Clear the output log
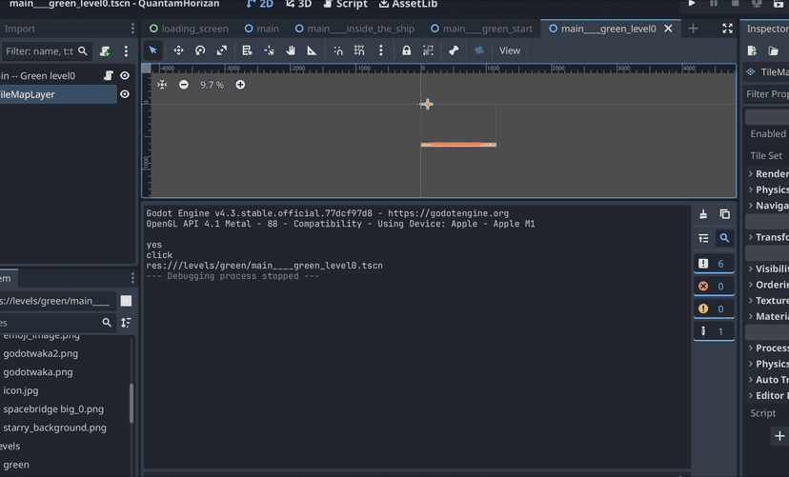This screenshot has width=789, height=477. point(703,214)
